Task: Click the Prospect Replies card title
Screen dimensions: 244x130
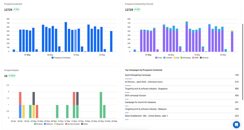Action: tap(11, 70)
